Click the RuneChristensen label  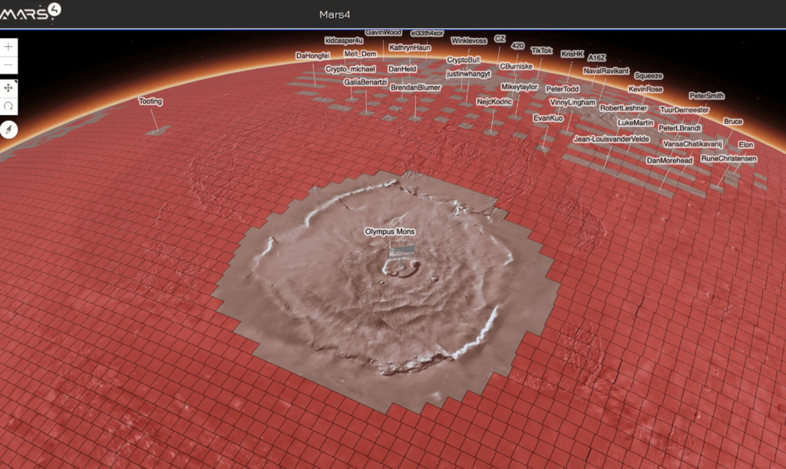tap(728, 158)
